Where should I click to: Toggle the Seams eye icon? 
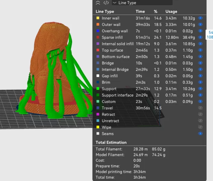click(x=200, y=134)
